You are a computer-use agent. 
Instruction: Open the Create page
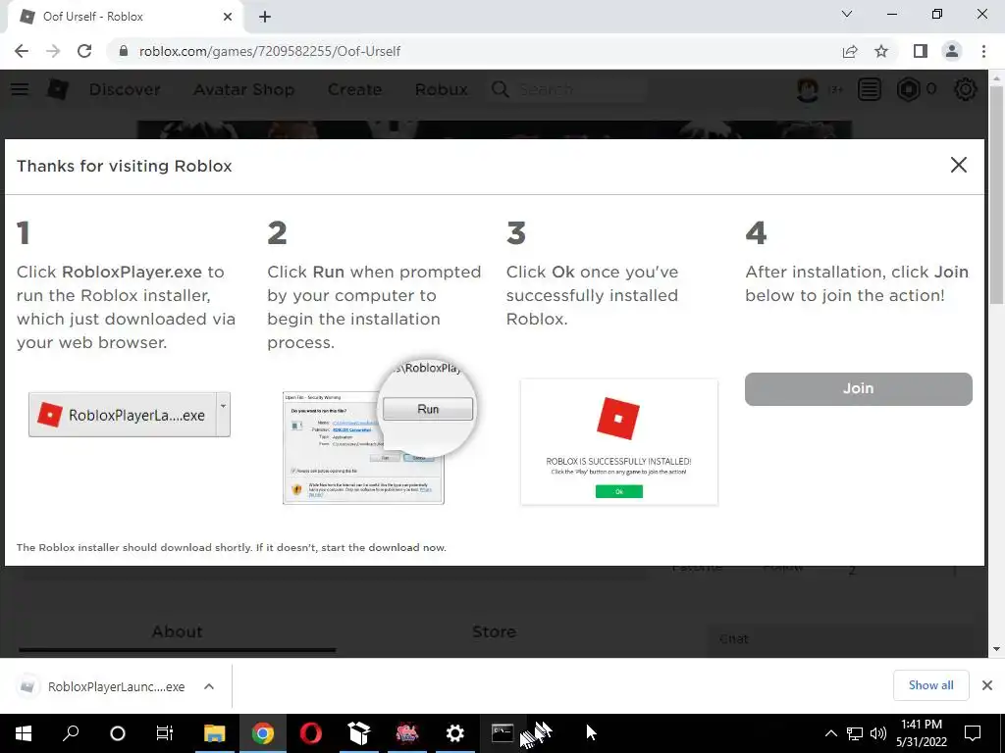click(354, 89)
